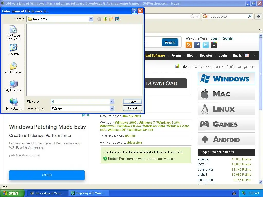This screenshot has height=197, width=263.
Task: Click the Windows start button
Action: click(12, 193)
